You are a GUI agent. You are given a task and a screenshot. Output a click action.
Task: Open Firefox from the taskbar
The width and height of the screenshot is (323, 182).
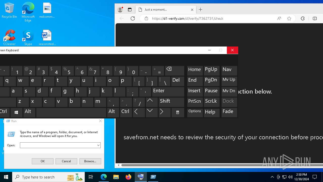coord(128,177)
